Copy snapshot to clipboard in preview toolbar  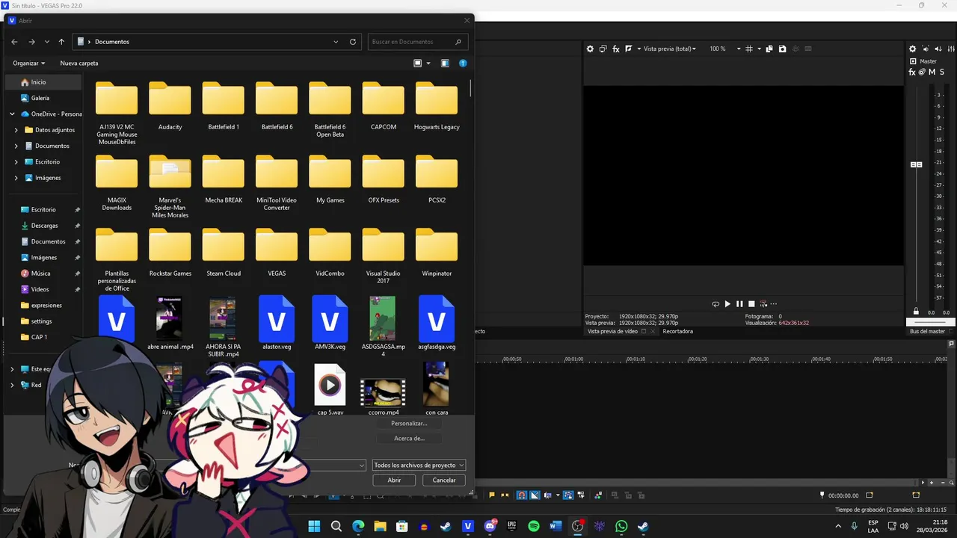tap(769, 49)
